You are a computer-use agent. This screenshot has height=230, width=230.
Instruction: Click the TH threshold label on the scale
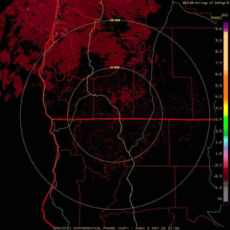[x=220, y=199]
